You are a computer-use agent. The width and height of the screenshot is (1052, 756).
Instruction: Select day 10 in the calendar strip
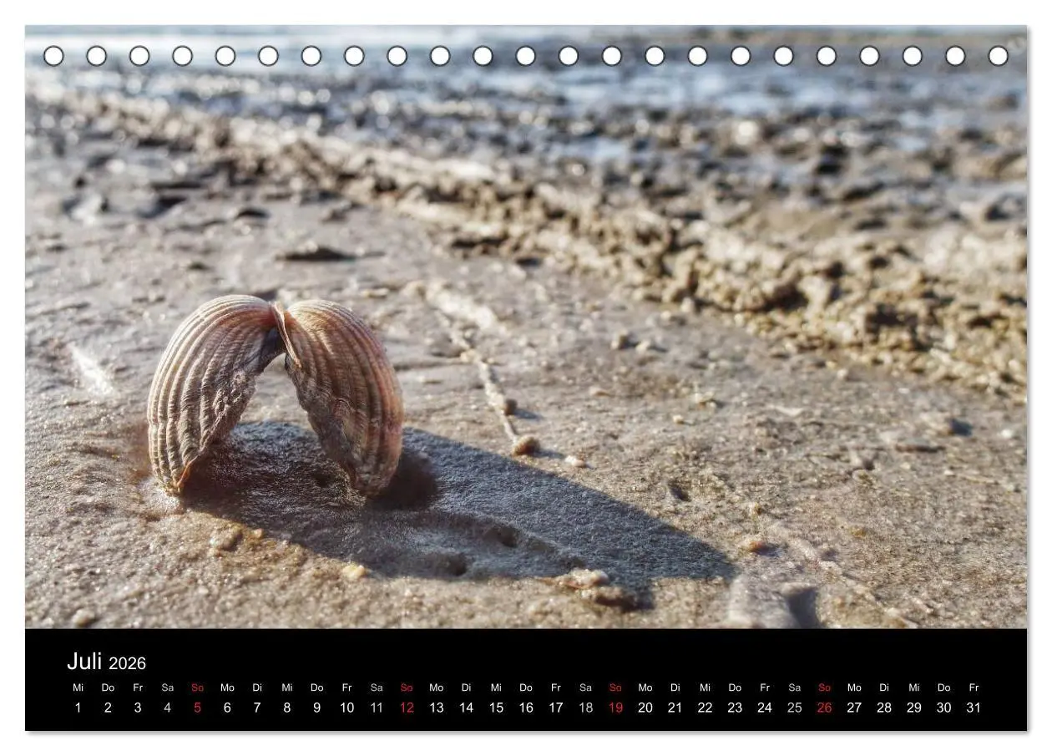point(346,708)
